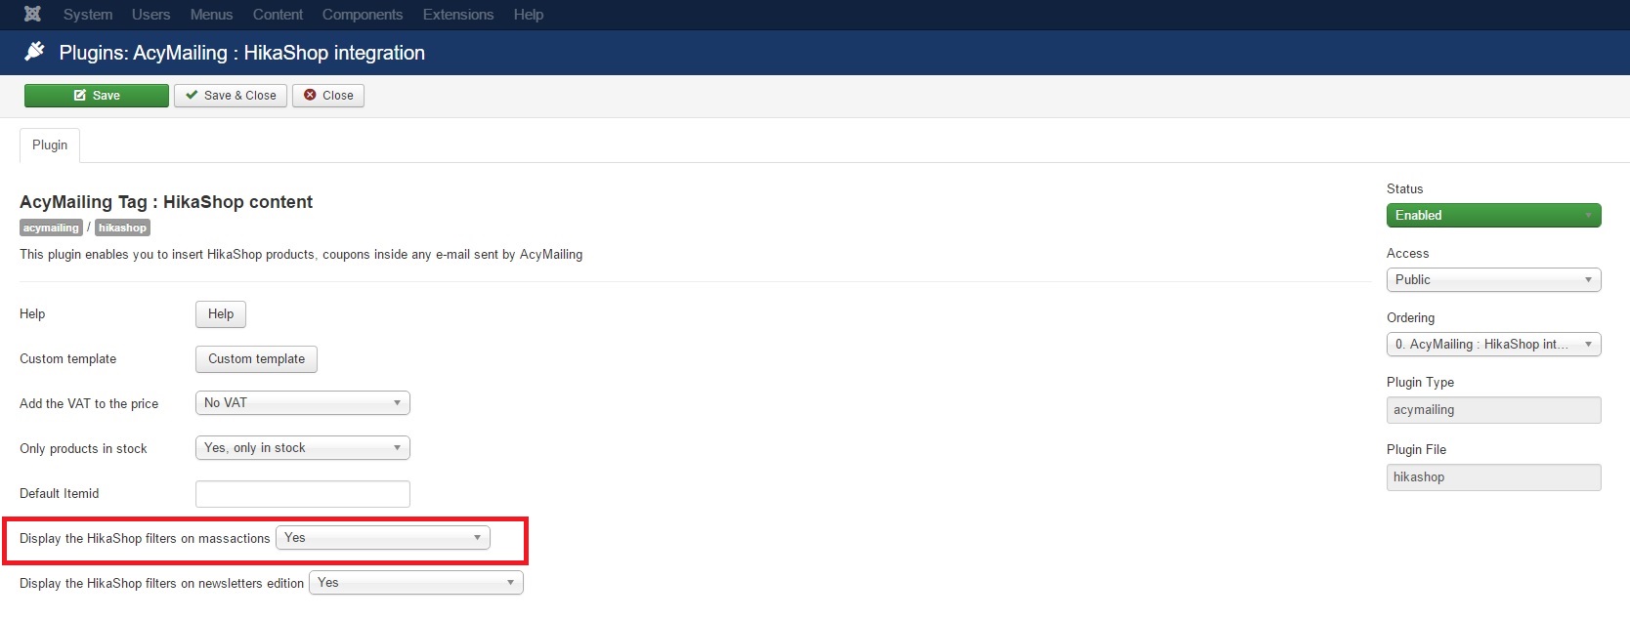Click the Custom template label text

pos(67,359)
